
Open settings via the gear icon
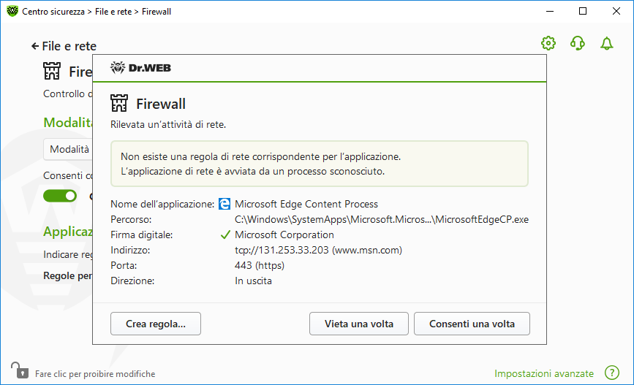coord(548,43)
